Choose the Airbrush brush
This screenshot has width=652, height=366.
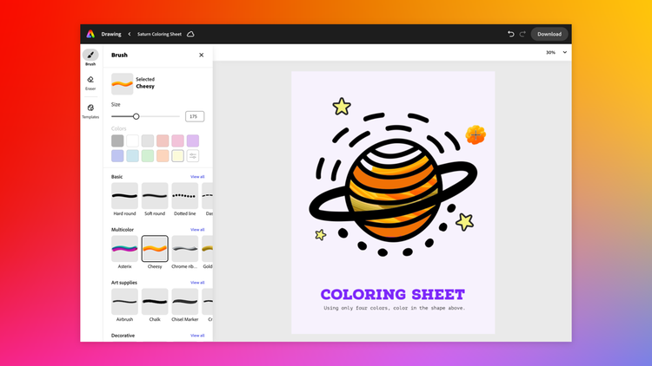click(124, 302)
